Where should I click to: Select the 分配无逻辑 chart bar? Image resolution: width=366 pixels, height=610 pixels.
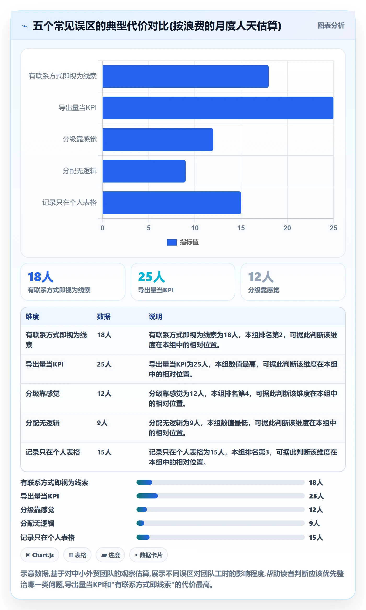(144, 171)
